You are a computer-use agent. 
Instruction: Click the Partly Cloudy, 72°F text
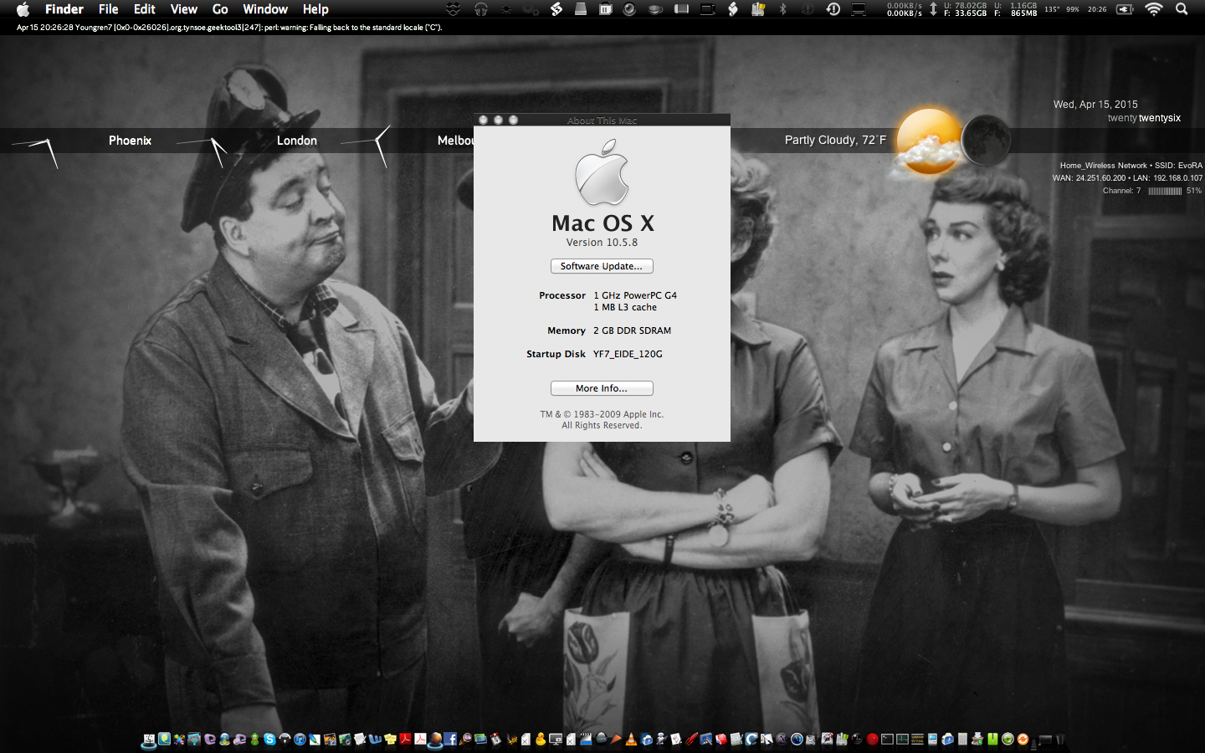click(835, 140)
